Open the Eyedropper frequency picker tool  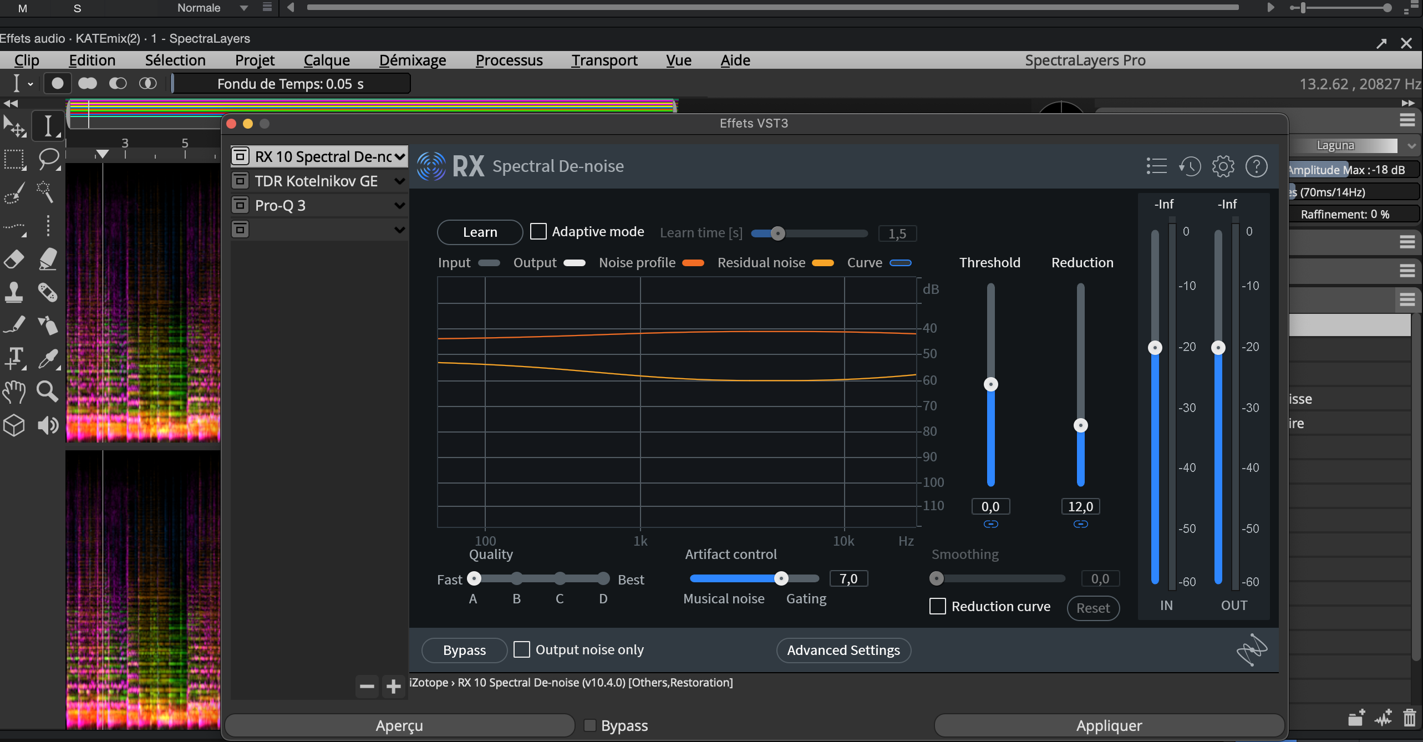tap(48, 359)
